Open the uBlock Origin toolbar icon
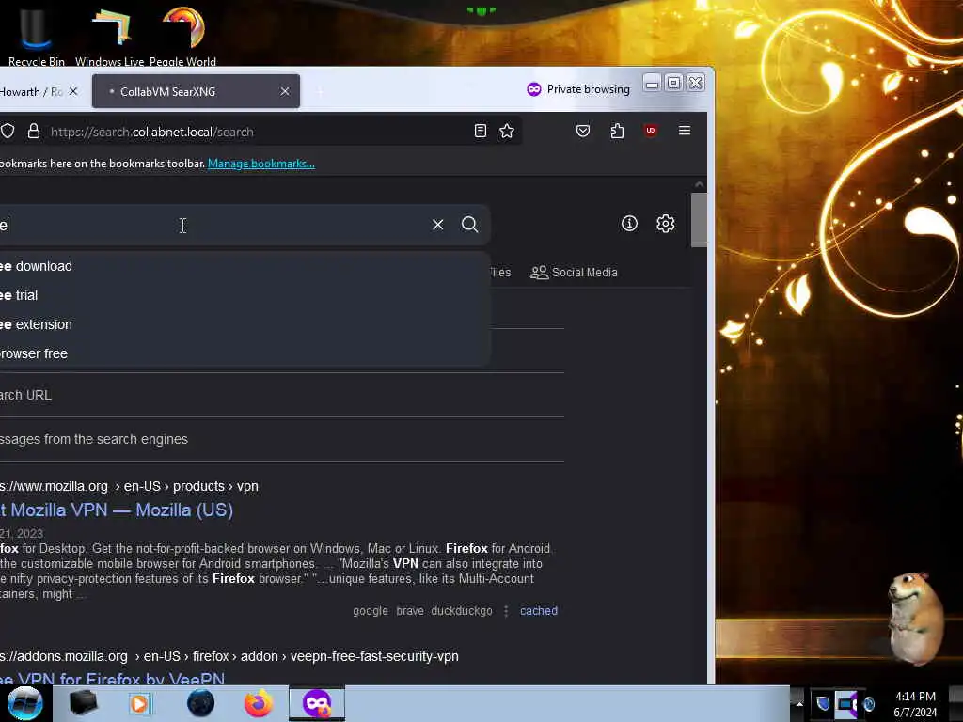Screen dimensions: 963x722 [651, 131]
